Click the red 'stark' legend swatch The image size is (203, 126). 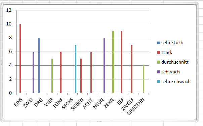(x=159, y=52)
